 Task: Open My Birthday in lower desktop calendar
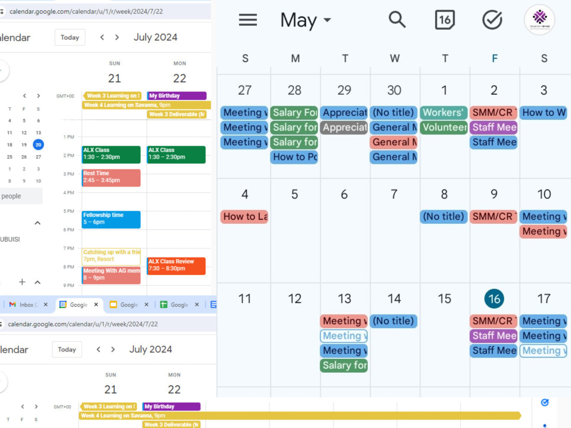pyautogui.click(x=171, y=406)
